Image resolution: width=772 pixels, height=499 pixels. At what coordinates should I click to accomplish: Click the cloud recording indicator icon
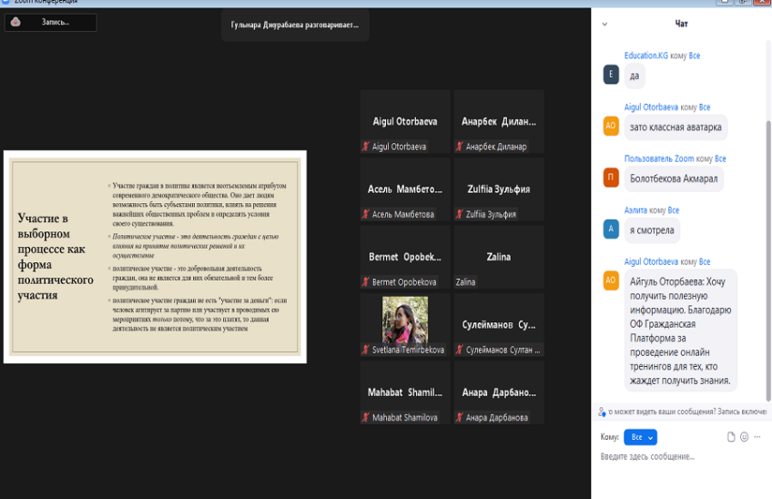pyautogui.click(x=16, y=22)
